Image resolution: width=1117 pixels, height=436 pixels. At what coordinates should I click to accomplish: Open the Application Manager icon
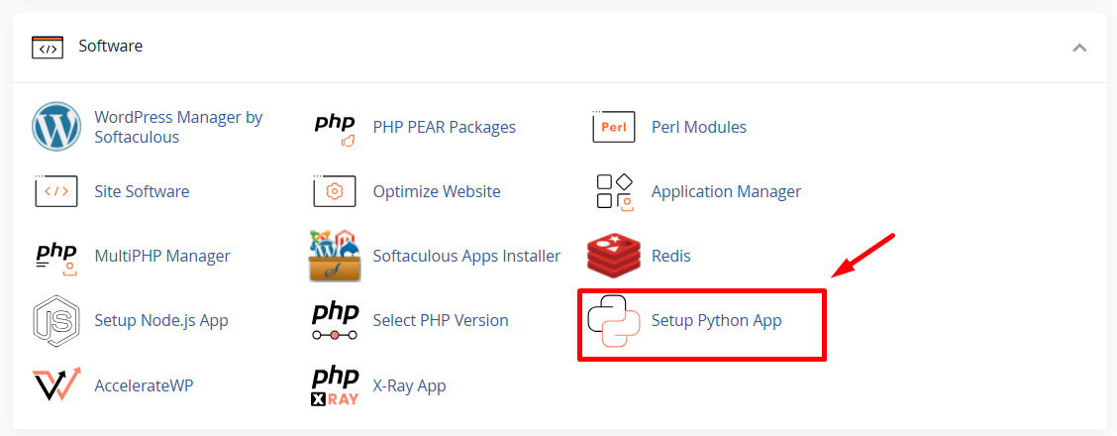613,191
